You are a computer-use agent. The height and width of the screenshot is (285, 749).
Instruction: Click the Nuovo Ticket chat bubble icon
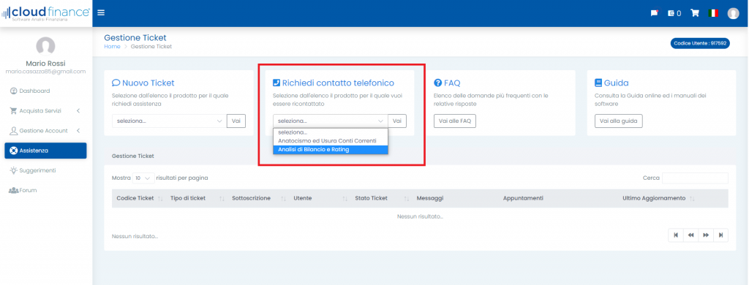(x=116, y=83)
